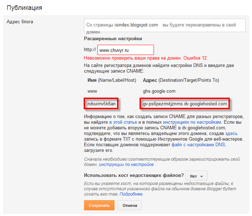The image size is (252, 216).
Task: Select the ghs.google.com address text
Action: pos(159,91)
